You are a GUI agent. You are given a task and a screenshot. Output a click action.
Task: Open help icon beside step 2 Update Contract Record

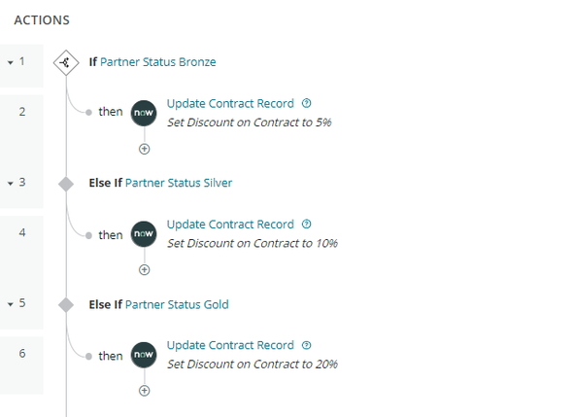click(x=307, y=103)
